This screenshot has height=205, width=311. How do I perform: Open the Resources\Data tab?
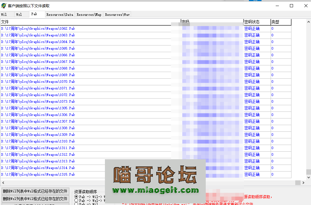60,14
